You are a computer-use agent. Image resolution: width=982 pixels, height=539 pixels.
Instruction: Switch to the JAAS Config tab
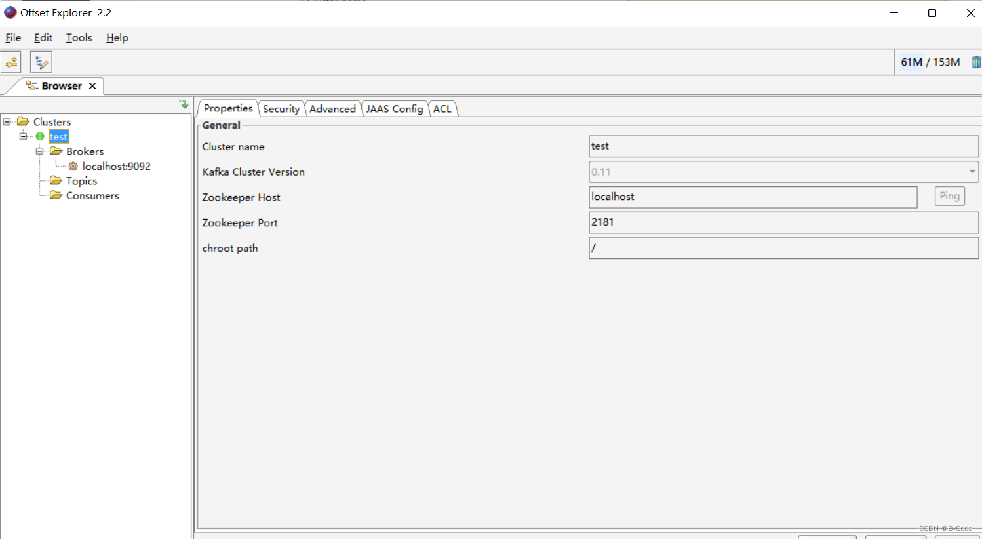pyautogui.click(x=395, y=109)
